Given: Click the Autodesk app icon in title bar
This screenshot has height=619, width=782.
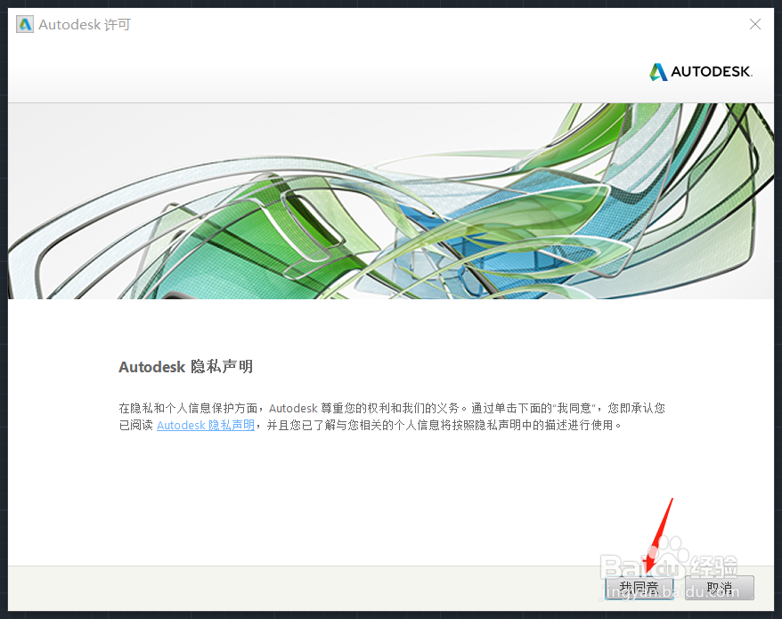Looking at the screenshot, I should [24, 24].
